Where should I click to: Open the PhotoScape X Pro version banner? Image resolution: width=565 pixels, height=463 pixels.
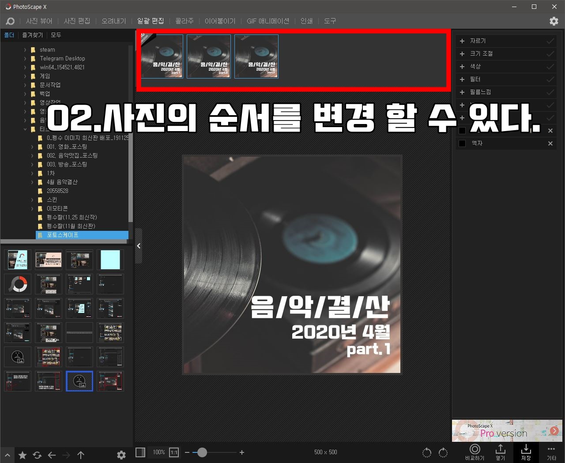coord(506,431)
